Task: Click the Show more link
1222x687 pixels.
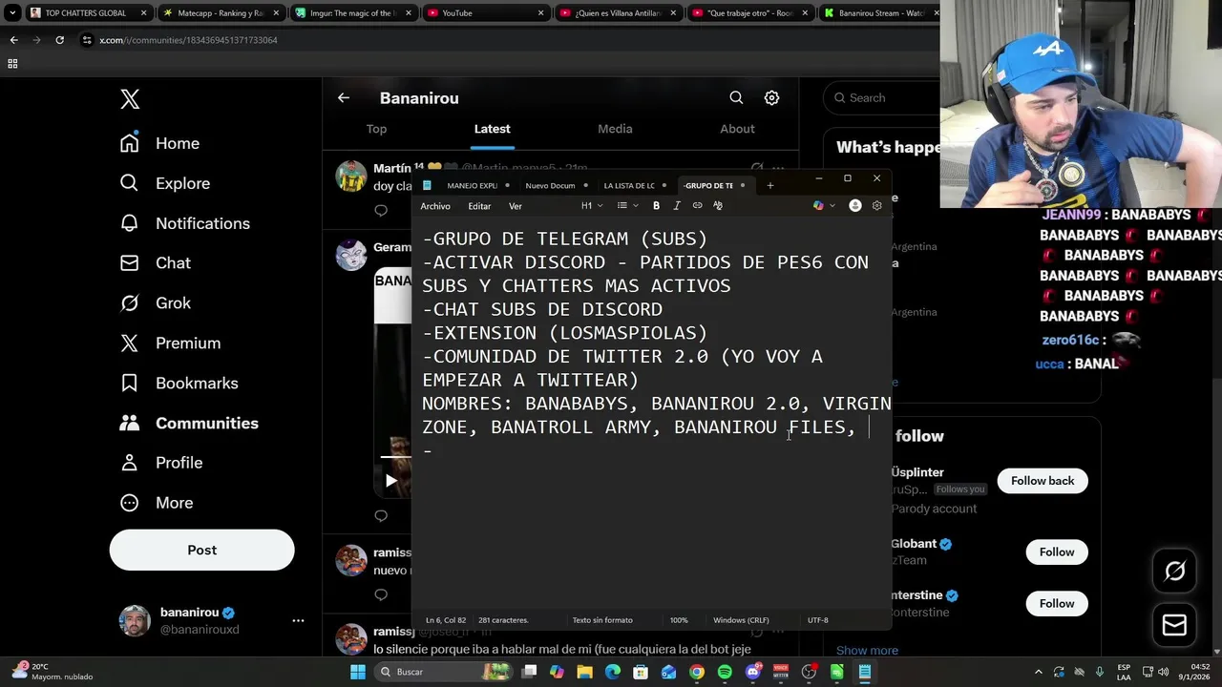Action: tap(867, 651)
